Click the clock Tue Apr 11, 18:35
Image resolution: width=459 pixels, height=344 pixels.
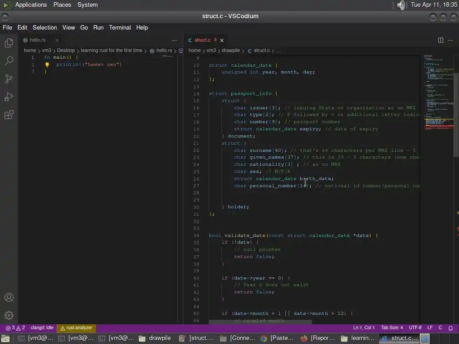click(434, 5)
